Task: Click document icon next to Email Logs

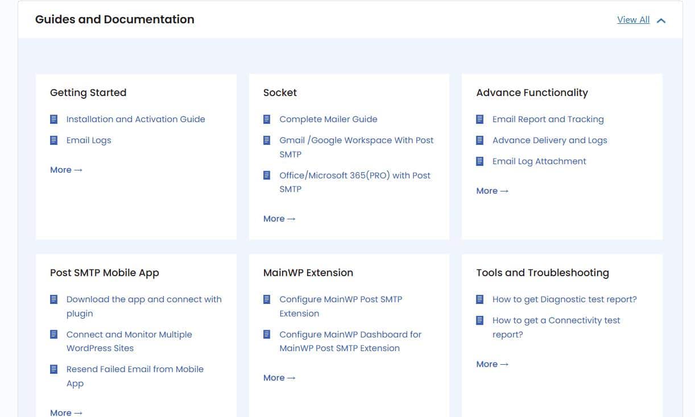Action: (x=54, y=140)
